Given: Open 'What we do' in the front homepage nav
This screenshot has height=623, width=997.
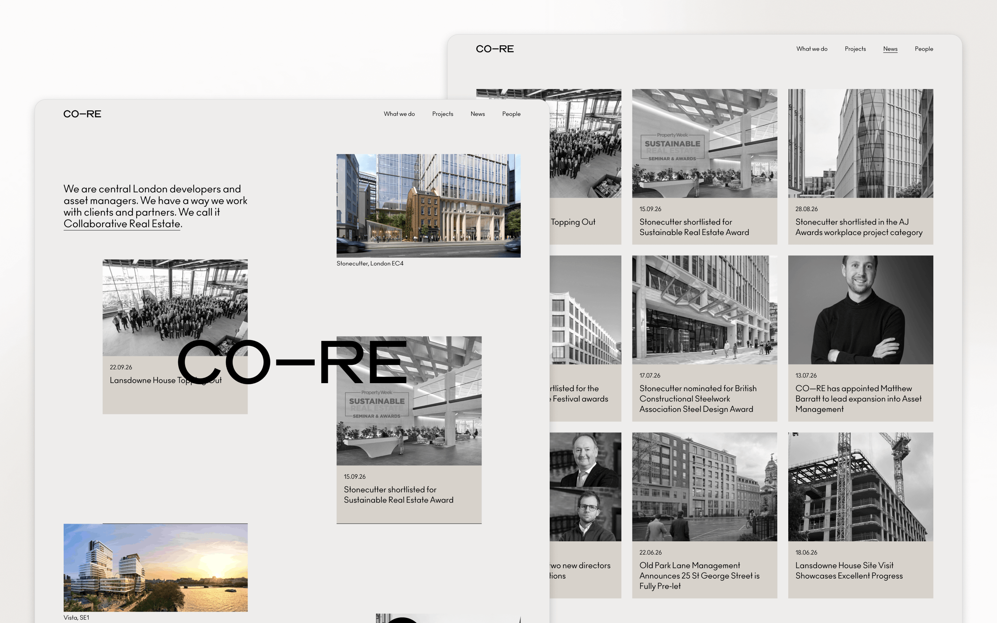Looking at the screenshot, I should [399, 114].
